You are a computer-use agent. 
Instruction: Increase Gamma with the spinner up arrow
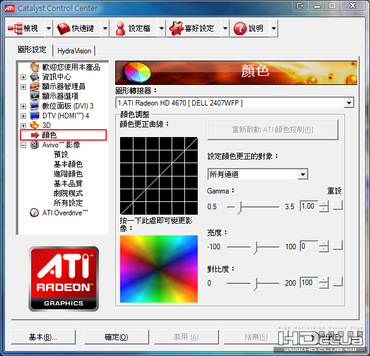[323, 203]
